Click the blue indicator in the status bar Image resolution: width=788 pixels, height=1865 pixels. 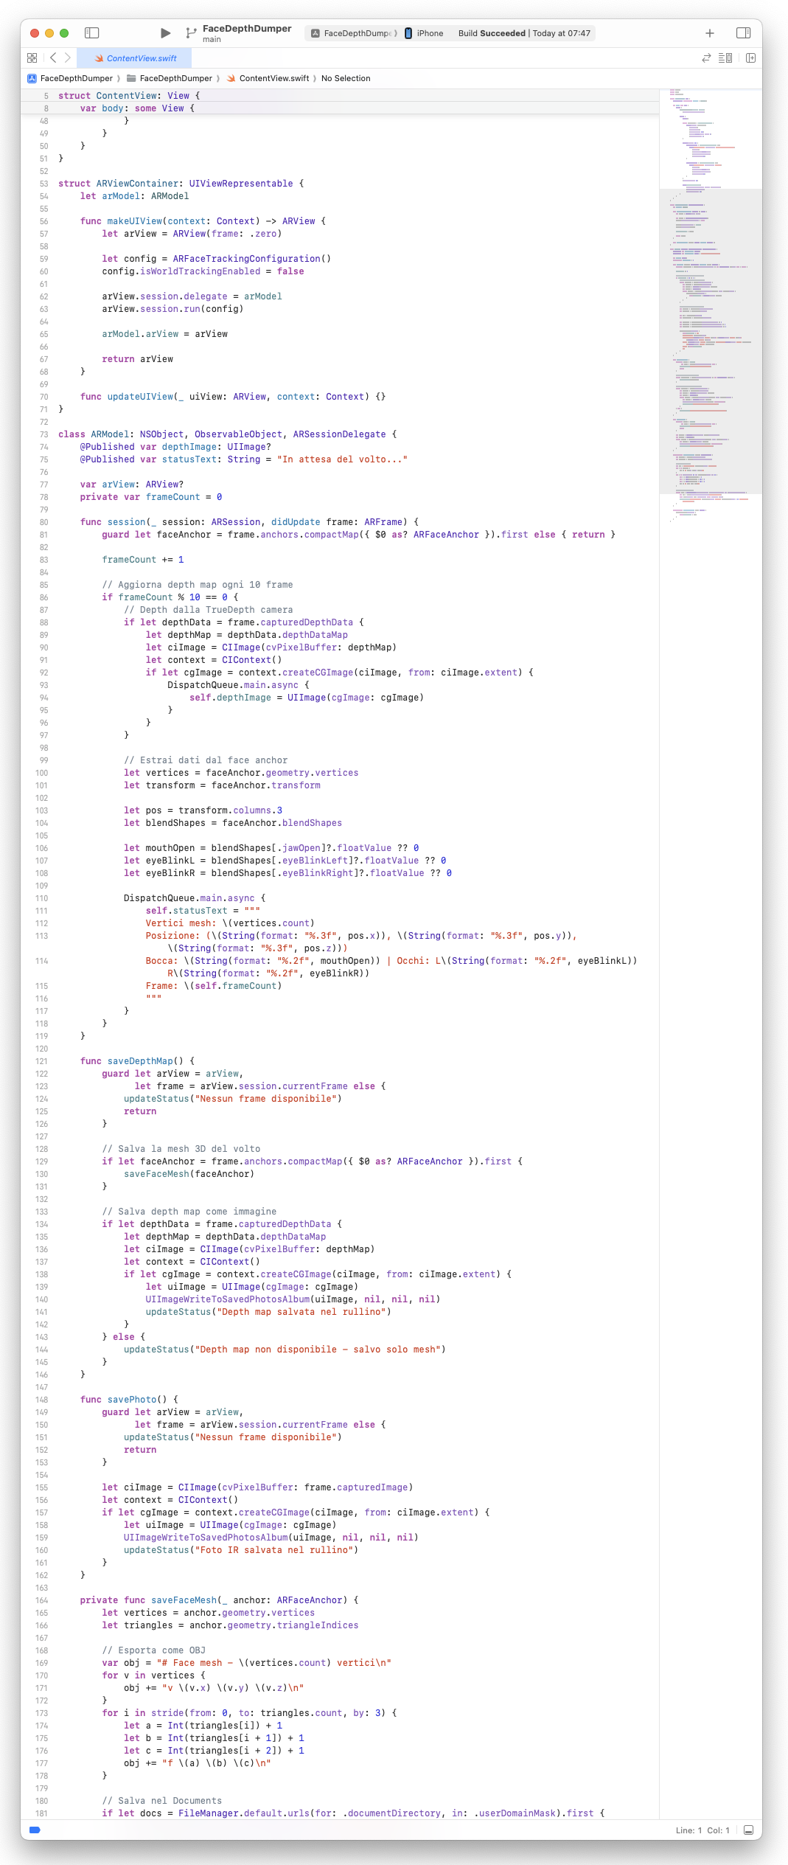pyautogui.click(x=35, y=1830)
